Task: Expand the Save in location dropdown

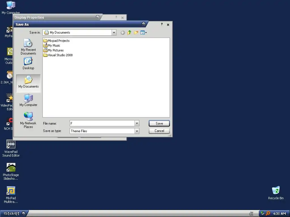Action: [114, 32]
